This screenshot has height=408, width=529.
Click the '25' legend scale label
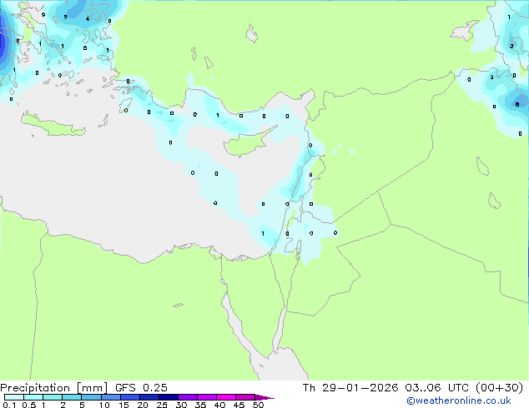[x=162, y=405]
